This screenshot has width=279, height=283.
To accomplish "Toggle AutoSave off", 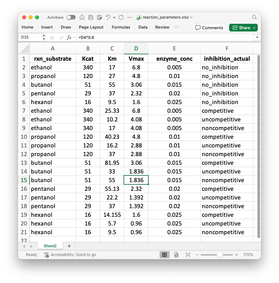I will 71,17.
